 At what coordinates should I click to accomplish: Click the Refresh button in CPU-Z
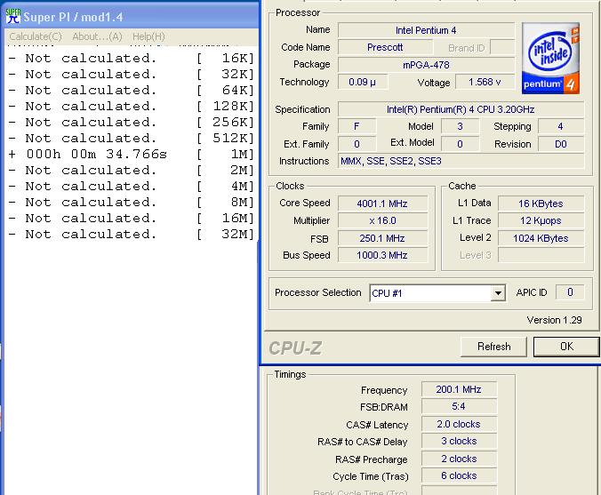[x=493, y=347]
